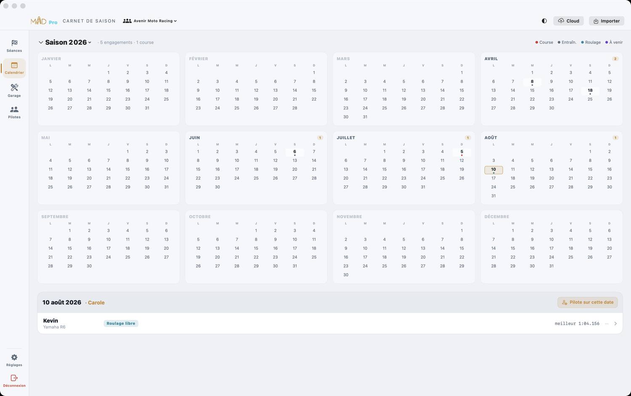Click the DÉCEMBRE month header
631x396 pixels.
(x=497, y=217)
